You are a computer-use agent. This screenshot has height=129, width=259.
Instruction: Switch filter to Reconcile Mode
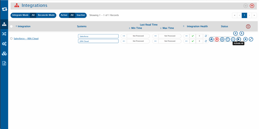click(46, 15)
